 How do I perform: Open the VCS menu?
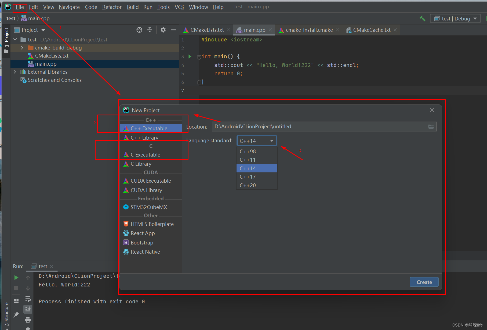click(x=179, y=7)
